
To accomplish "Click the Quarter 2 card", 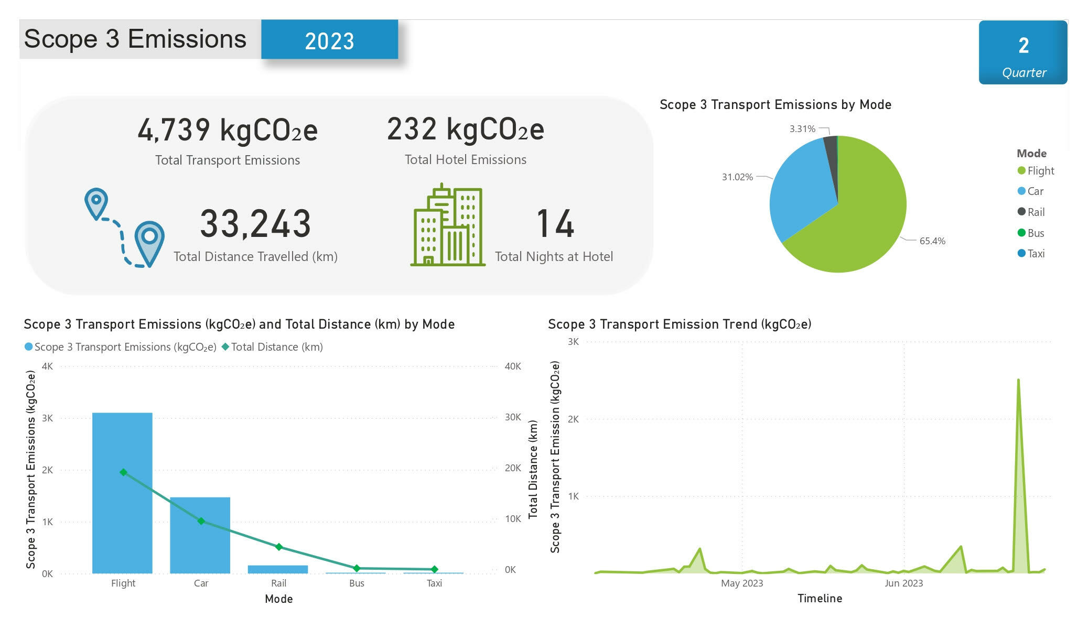I will [x=1022, y=52].
